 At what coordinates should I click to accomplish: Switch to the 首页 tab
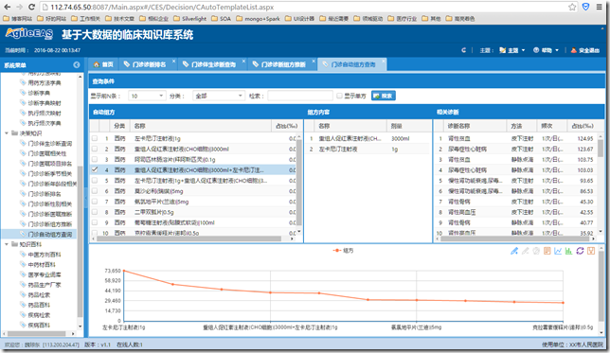[104, 64]
